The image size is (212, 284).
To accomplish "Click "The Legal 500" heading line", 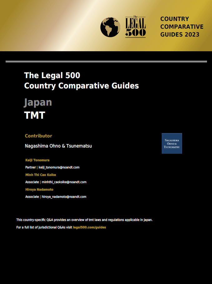I will (52, 76).
